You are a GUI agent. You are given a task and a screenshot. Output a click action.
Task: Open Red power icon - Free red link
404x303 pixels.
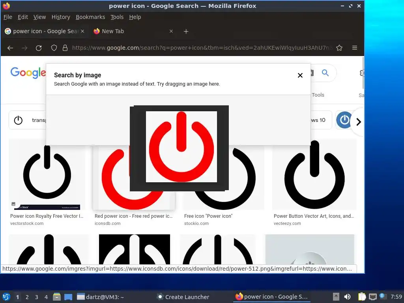(x=133, y=216)
